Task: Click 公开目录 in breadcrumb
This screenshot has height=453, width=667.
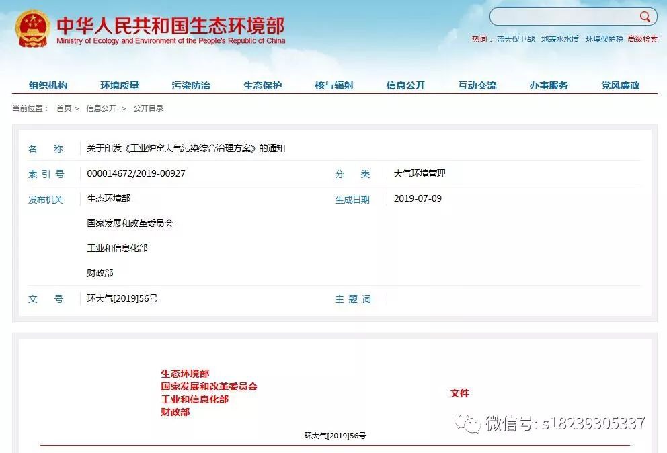Action: pyautogui.click(x=149, y=108)
